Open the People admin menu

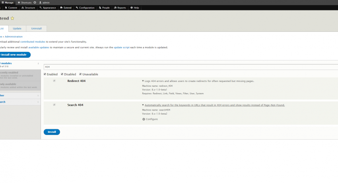104,8
